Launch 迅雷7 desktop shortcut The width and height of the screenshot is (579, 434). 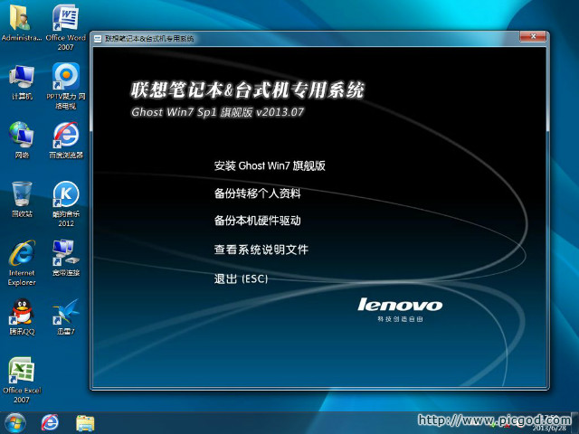66,316
